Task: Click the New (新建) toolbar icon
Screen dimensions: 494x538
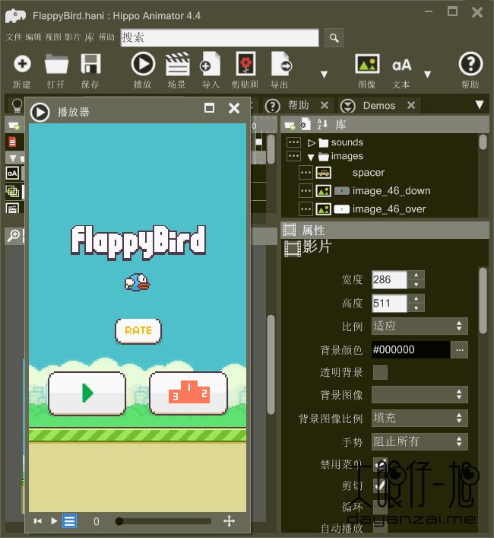Action: pos(22,65)
